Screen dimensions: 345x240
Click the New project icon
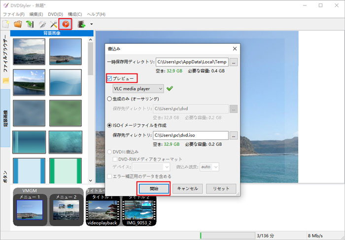tap(6, 24)
